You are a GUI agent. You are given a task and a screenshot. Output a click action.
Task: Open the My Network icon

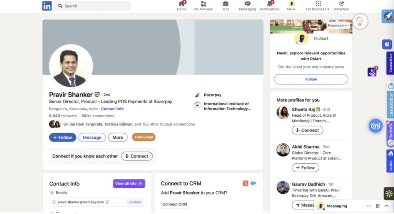204,6
